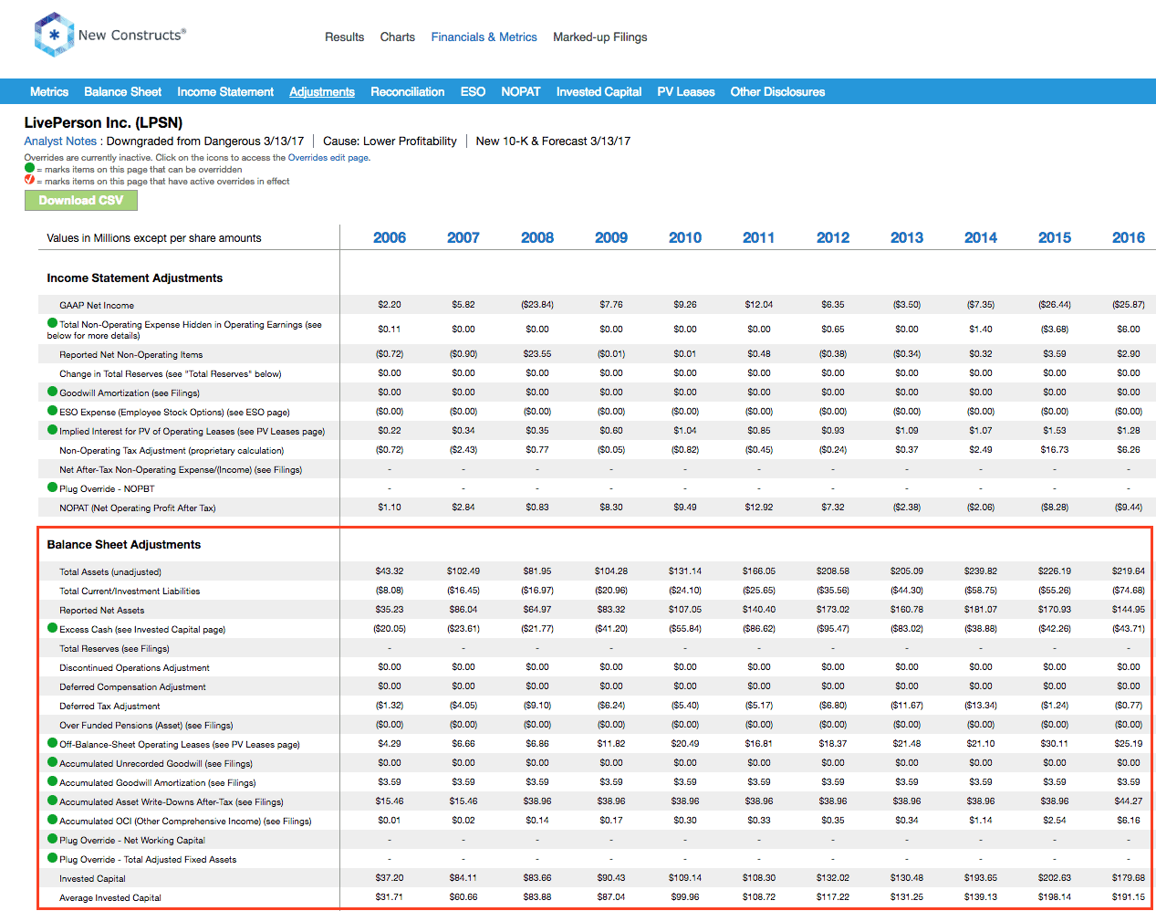Open the Results page in top navigation

(345, 37)
